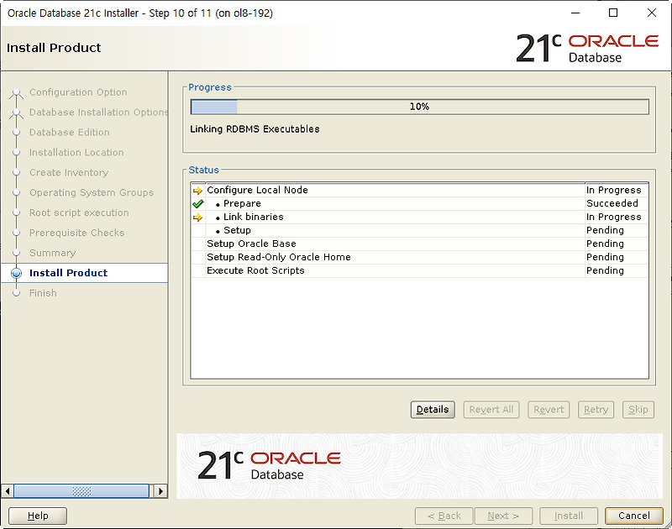Viewport: 672px width, 529px height.
Task: Click the in-progress arrow icon beside Configure Local Node
Action: click(x=199, y=190)
